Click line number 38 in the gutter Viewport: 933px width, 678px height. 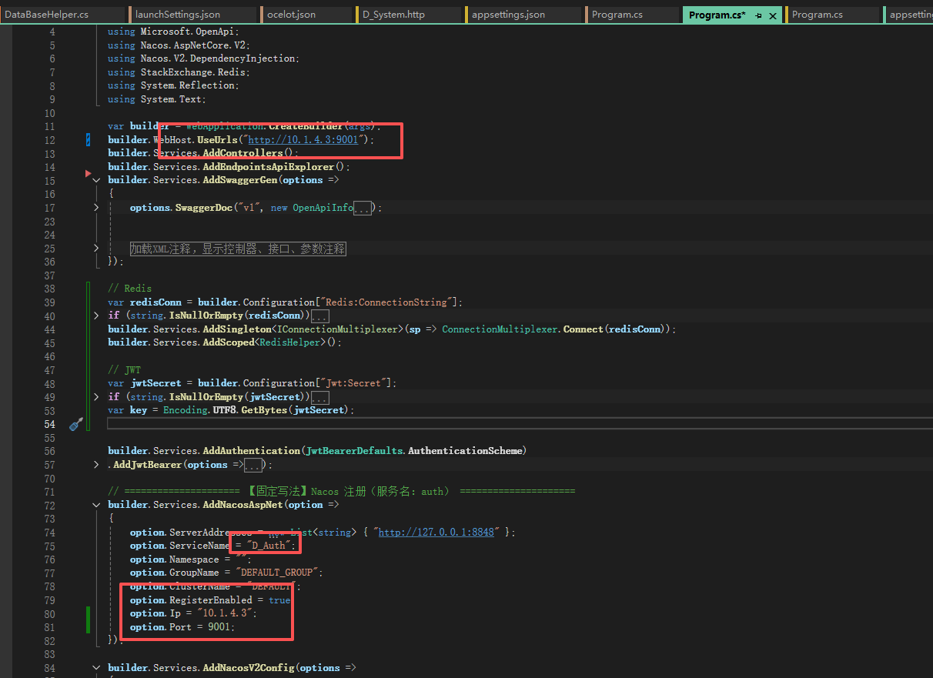pos(49,289)
